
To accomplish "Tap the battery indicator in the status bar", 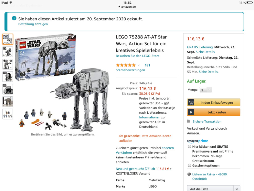I will (250, 3).
